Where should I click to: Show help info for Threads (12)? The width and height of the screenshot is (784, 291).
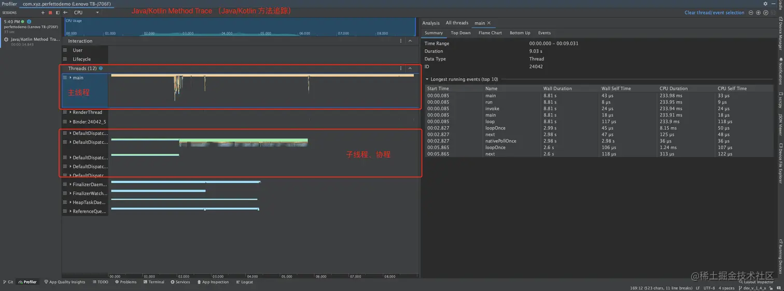[x=101, y=68]
